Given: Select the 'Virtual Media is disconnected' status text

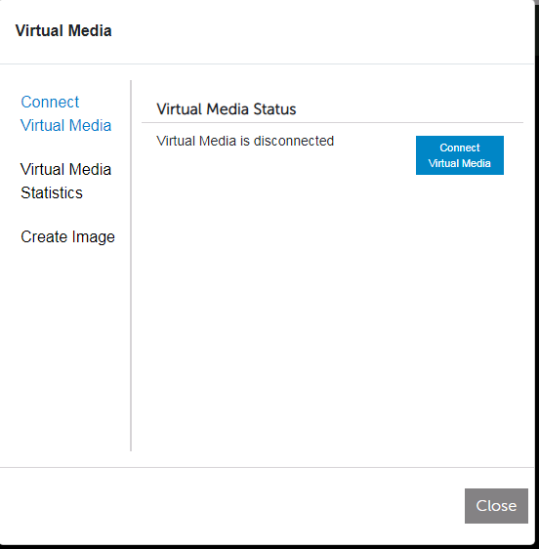Looking at the screenshot, I should coord(245,141).
